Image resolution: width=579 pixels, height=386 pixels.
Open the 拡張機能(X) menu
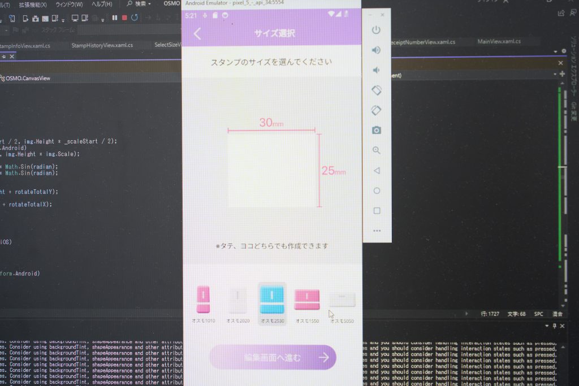tap(33, 5)
